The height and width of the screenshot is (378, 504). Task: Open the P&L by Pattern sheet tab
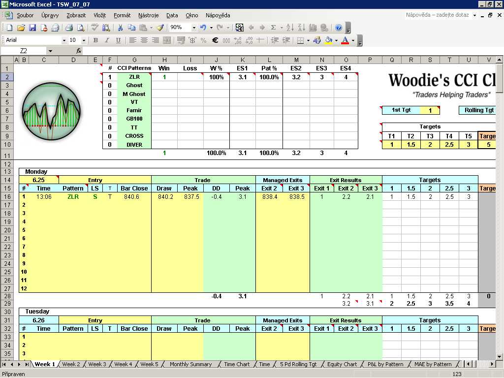point(385,364)
